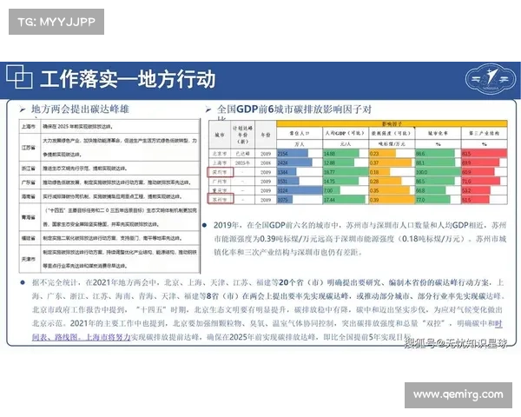Click the 已达峰 cell in the Beijing row
Image resolution: width=521 pixels, height=417 pixels.
242,154
